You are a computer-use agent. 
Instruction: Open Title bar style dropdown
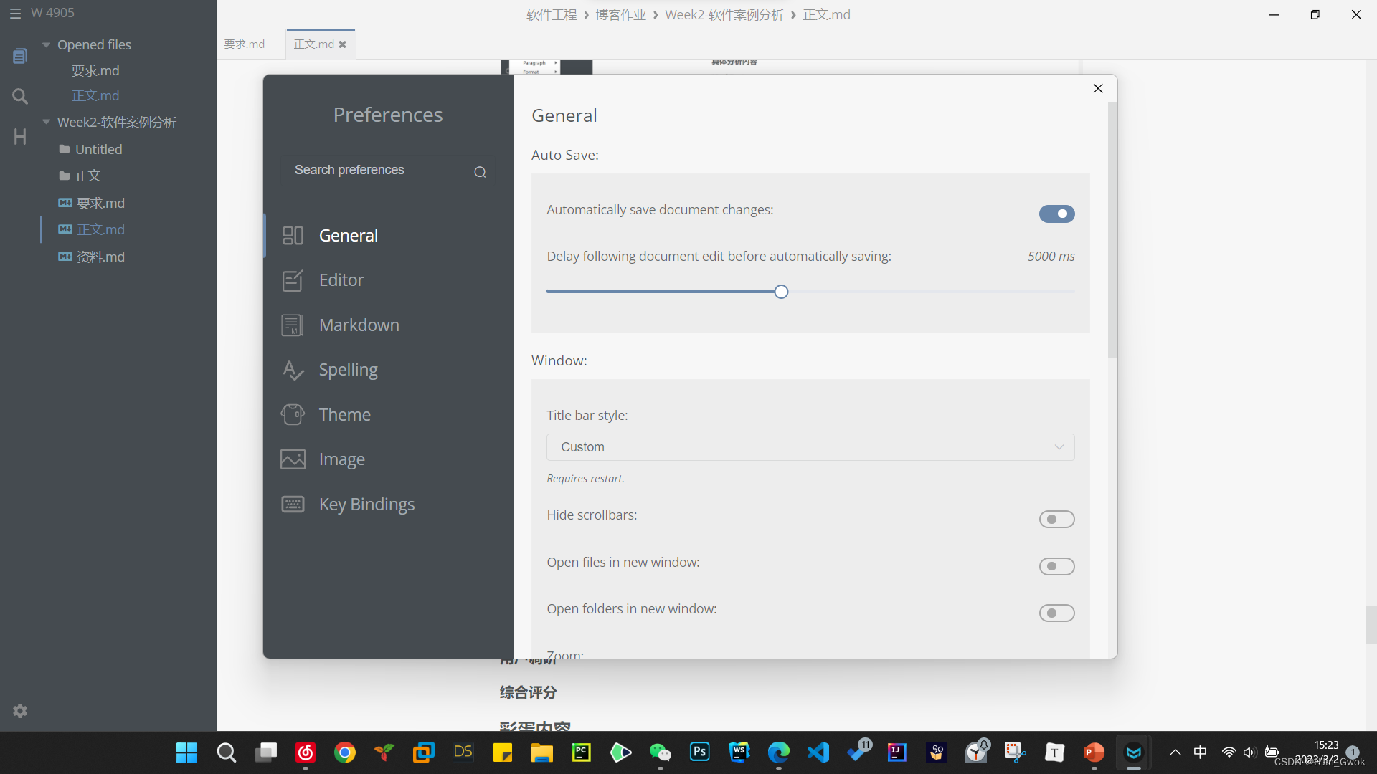[x=810, y=447]
